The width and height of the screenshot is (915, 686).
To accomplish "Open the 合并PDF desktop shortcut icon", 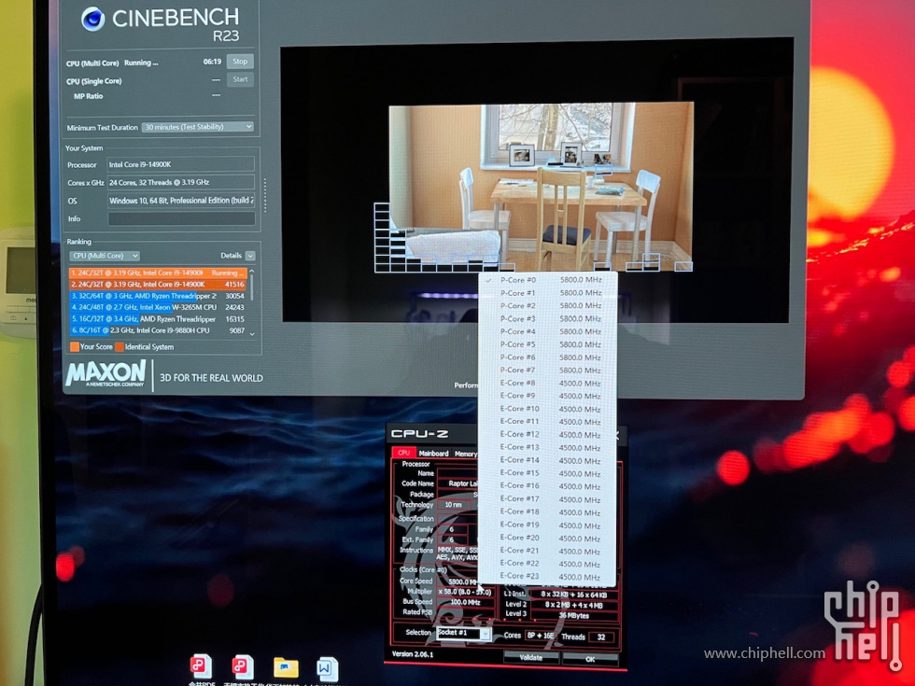I will (x=201, y=667).
